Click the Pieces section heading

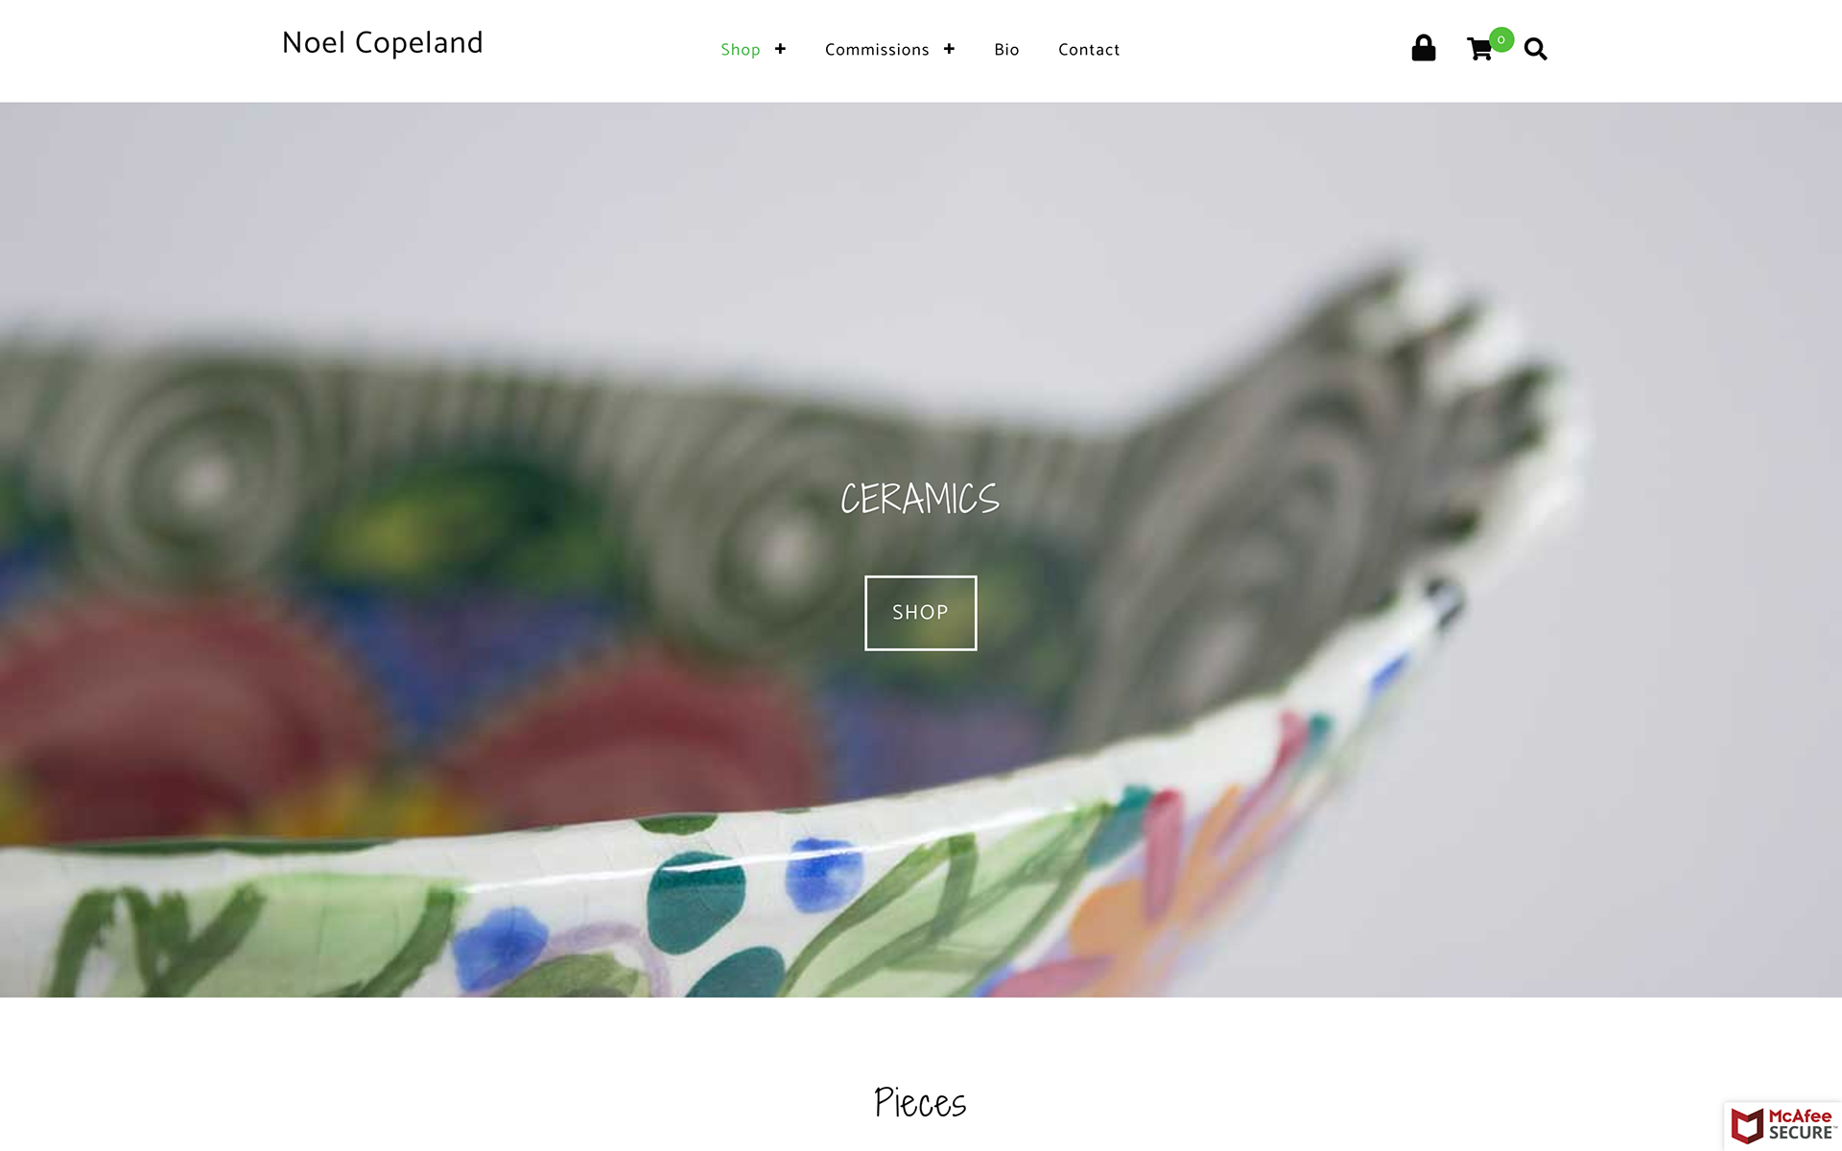pyautogui.click(x=920, y=1103)
